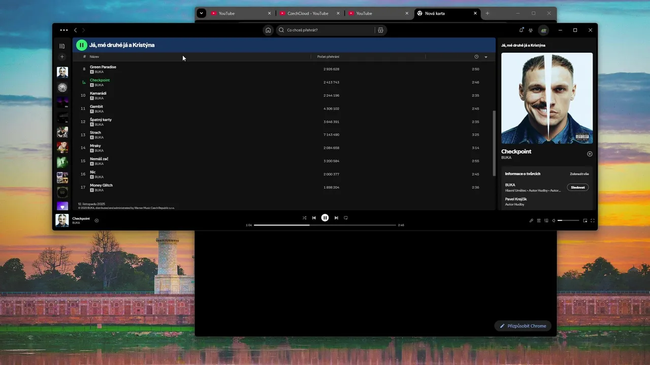Image resolution: width=650 pixels, height=365 pixels.
Task: Skip to the next track
Action: point(336,218)
